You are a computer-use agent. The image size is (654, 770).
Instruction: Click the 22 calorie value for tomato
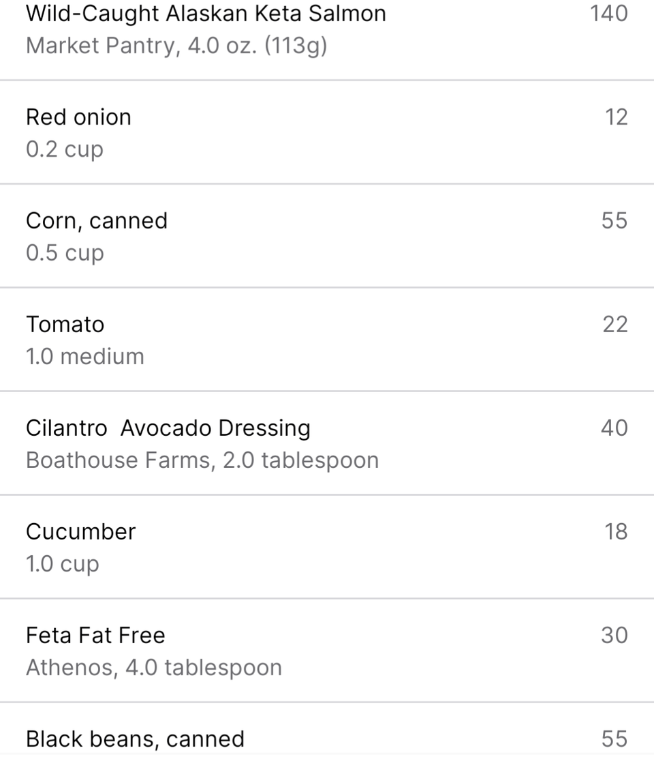pyautogui.click(x=615, y=325)
